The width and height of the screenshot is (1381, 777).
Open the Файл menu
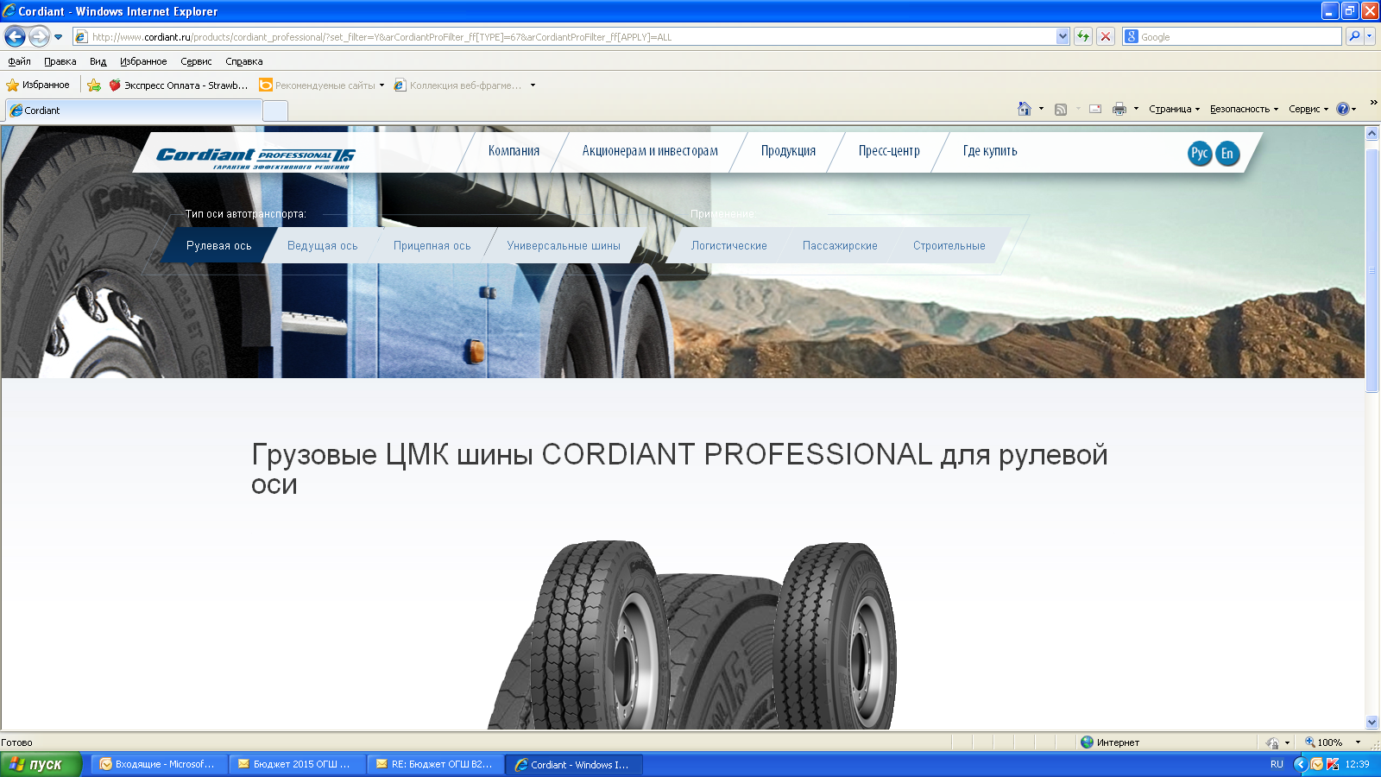tap(19, 61)
